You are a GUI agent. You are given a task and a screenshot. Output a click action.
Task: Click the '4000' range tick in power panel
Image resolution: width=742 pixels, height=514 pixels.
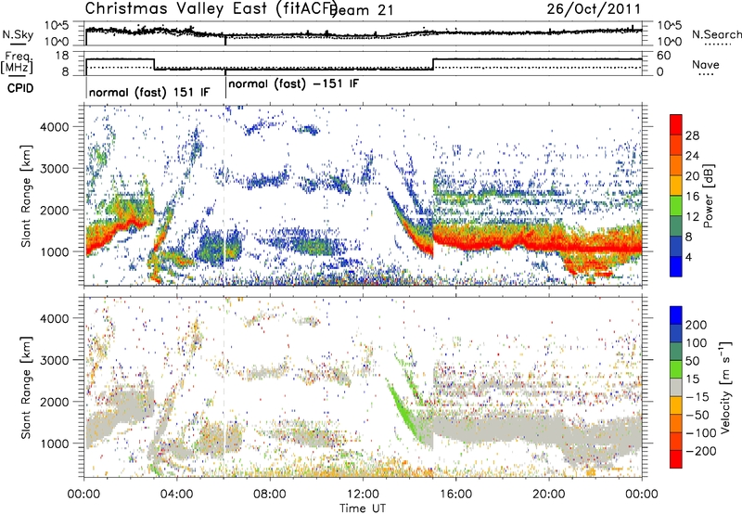click(x=54, y=127)
